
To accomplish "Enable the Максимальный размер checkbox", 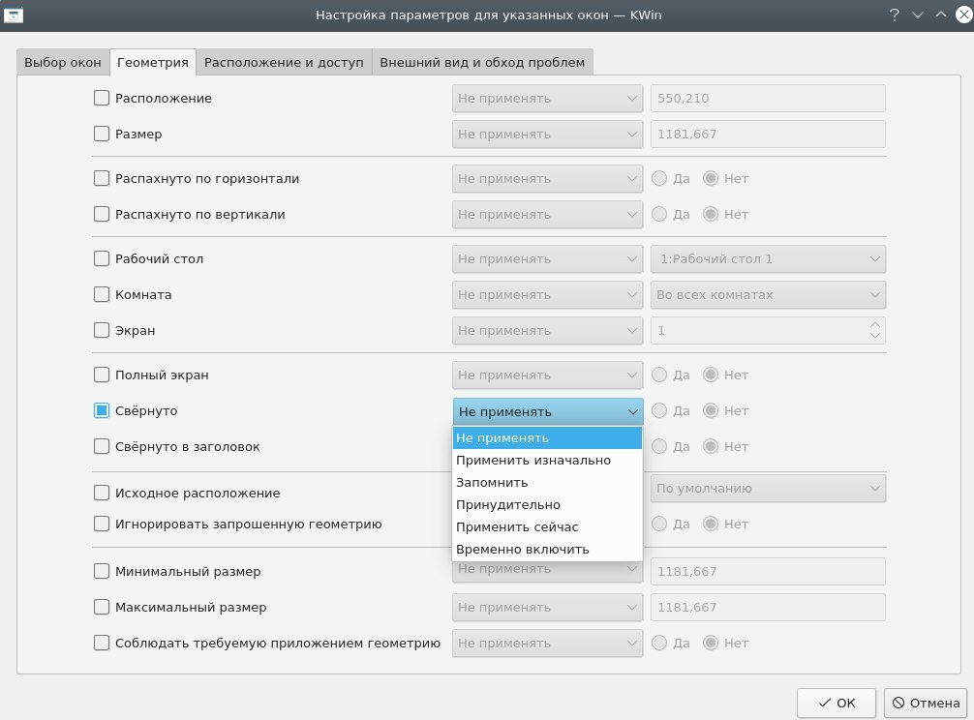I will tap(102, 607).
